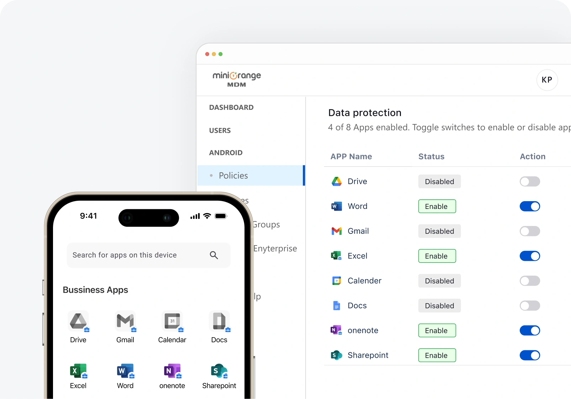Click the Word icon in the table
This screenshot has width=571, height=399.
(337, 206)
